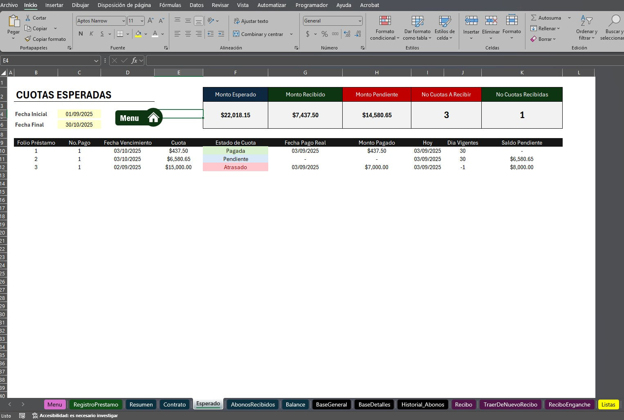Toggle Ajustar texto wrapping
Image resolution: width=624 pixels, height=420 pixels.
click(x=251, y=21)
